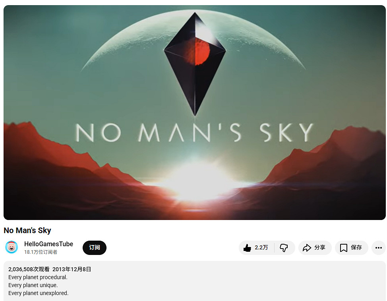Expand the video description box
The image size is (387, 301).
click(x=194, y=281)
